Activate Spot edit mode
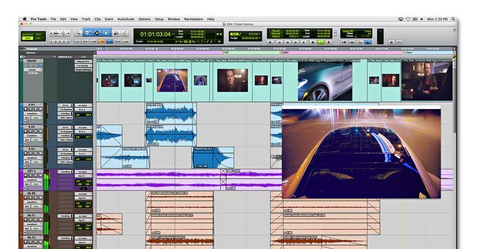Image resolution: width=478 pixels, height=249 pixels. [39, 34]
